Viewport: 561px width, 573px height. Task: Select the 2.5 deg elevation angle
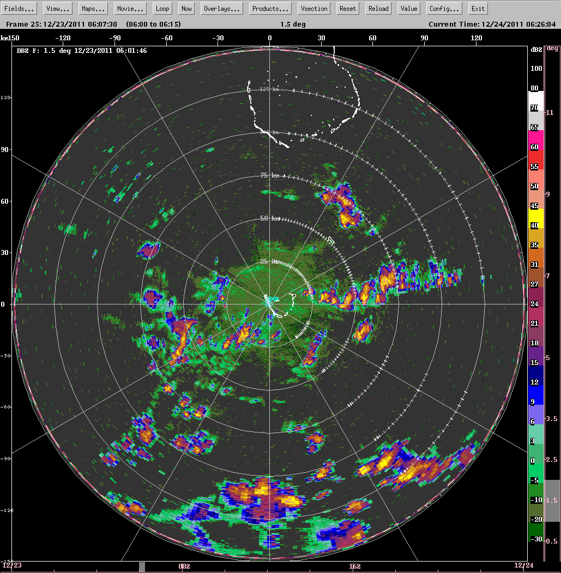[552, 460]
